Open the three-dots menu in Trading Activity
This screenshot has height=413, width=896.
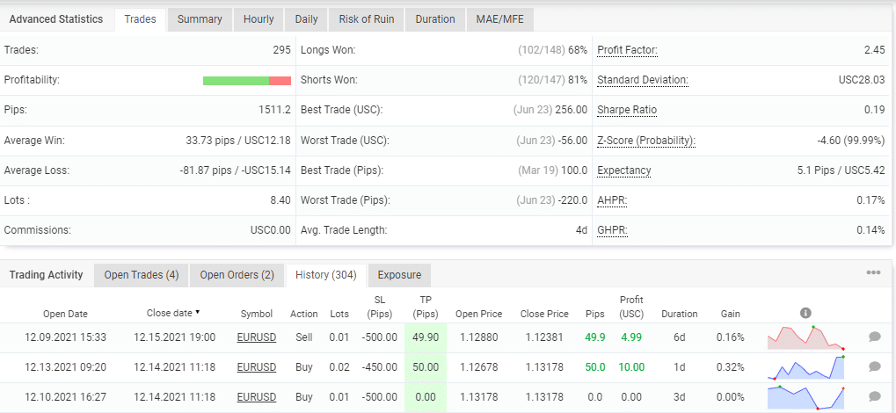873,273
